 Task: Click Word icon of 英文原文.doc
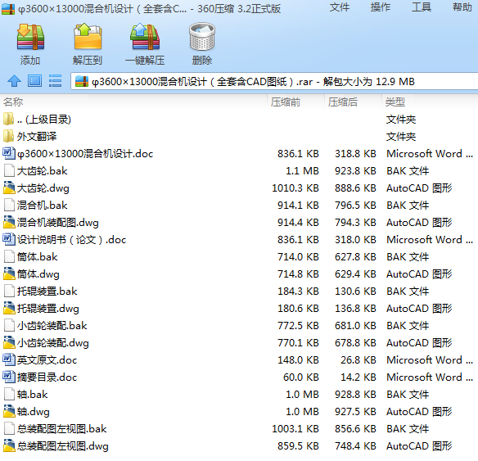9,359
